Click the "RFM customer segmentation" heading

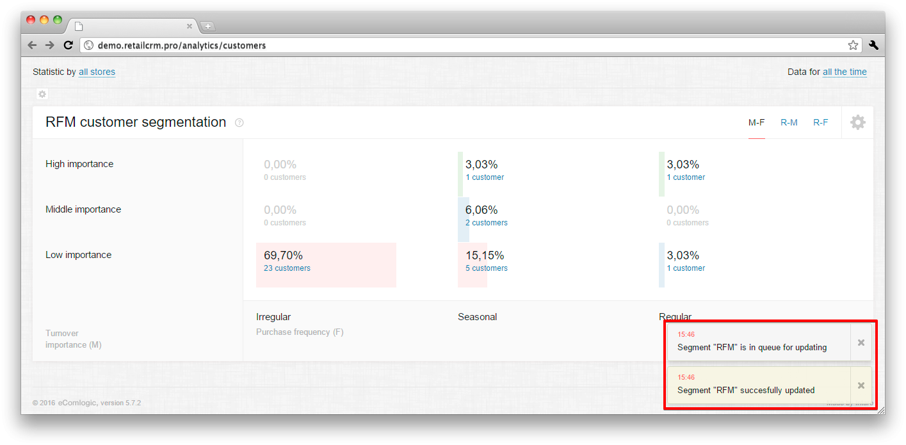pos(136,122)
